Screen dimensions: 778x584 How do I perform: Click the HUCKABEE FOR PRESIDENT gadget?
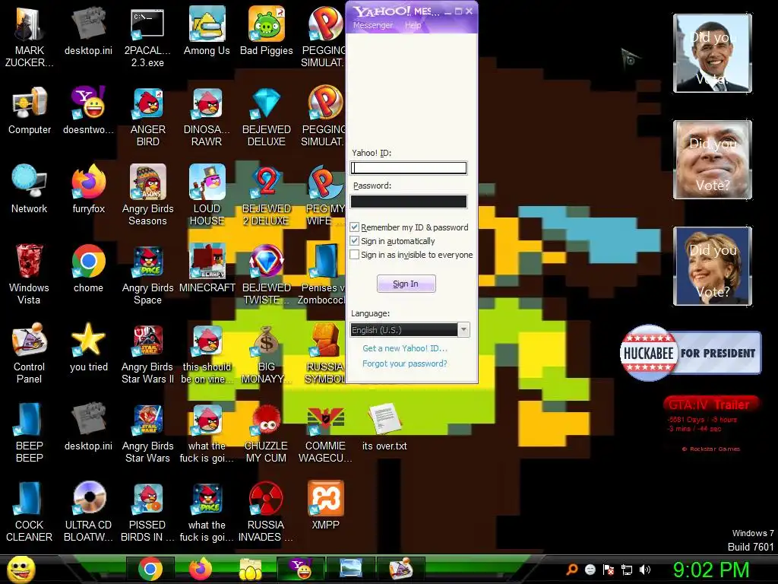click(690, 353)
